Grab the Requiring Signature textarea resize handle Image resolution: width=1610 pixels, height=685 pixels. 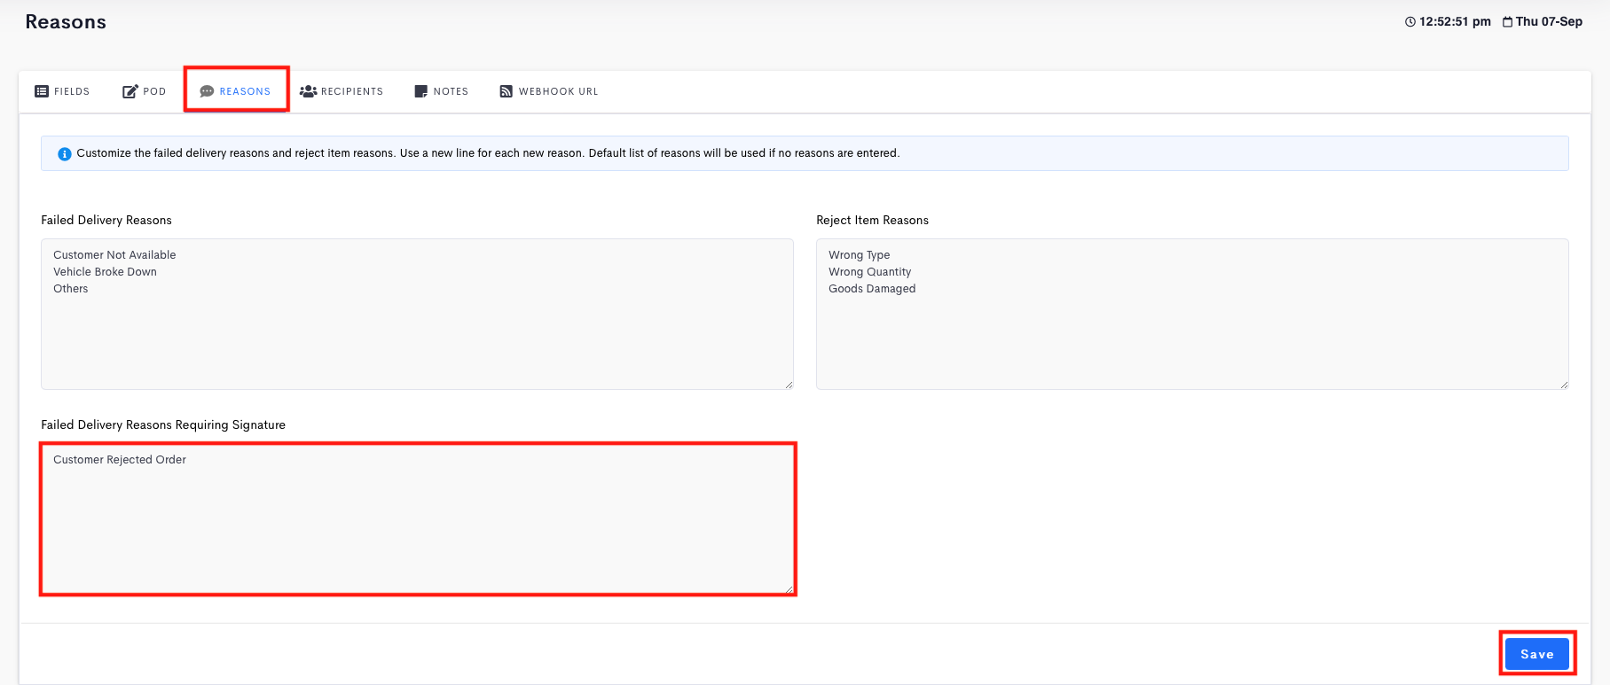789,589
